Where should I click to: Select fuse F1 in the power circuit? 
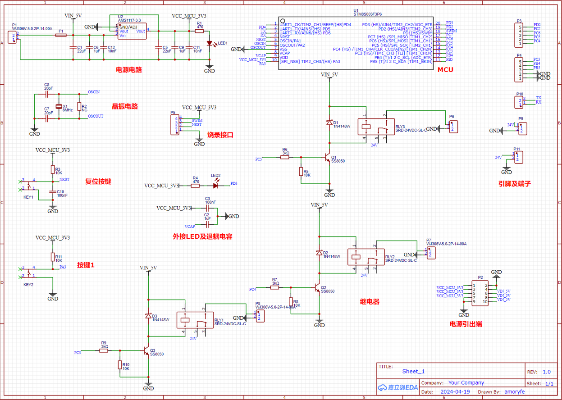point(61,35)
